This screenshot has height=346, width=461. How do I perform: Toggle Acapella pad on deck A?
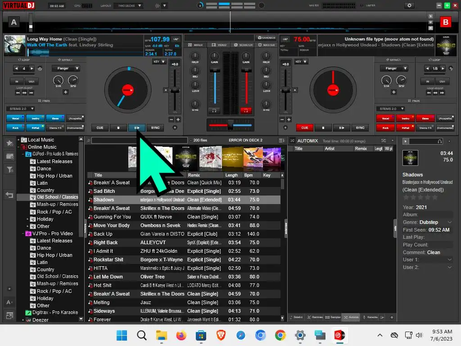[x=75, y=118]
